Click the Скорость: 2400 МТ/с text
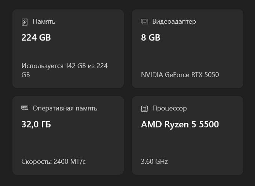Image resolution: width=255 pixels, height=186 pixels. pyautogui.click(x=53, y=162)
